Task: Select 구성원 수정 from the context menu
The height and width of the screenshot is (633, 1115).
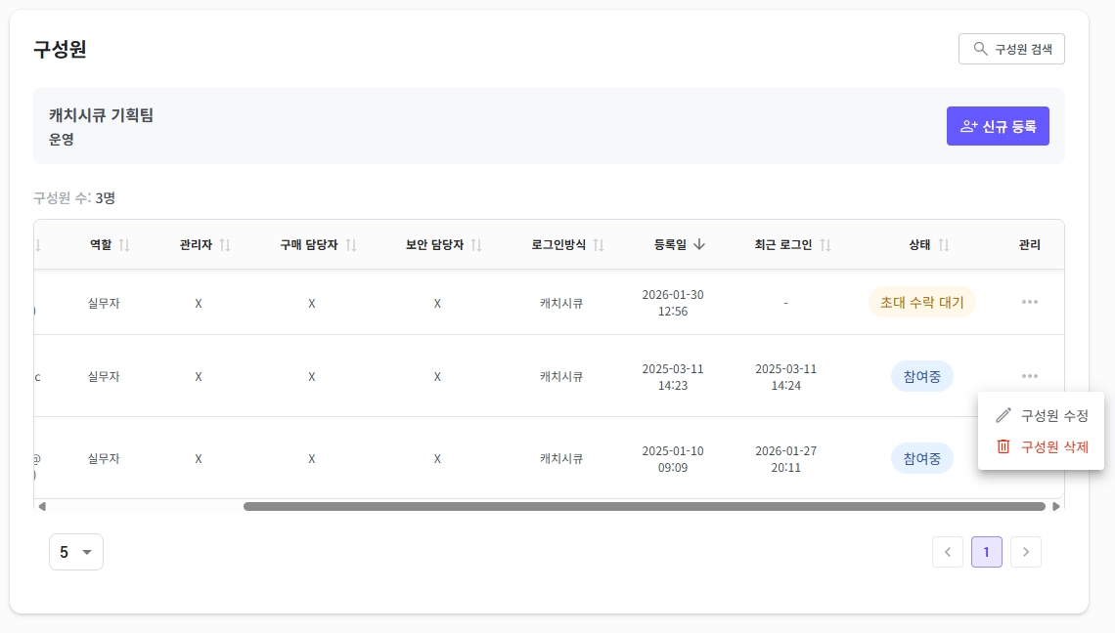Action: coord(1042,415)
